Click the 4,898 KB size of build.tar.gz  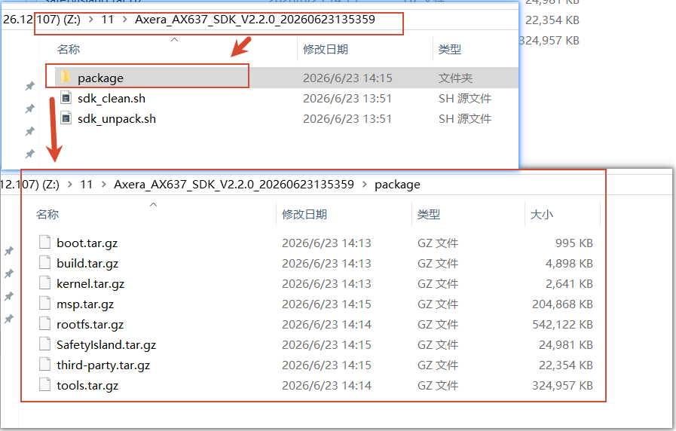pyautogui.click(x=569, y=263)
